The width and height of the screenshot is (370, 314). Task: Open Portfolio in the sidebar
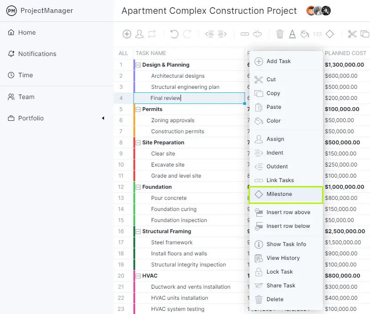point(26,118)
